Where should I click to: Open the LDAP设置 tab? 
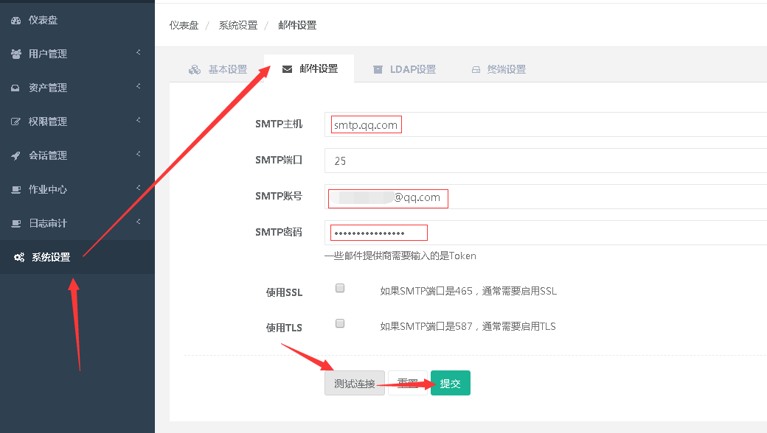404,69
